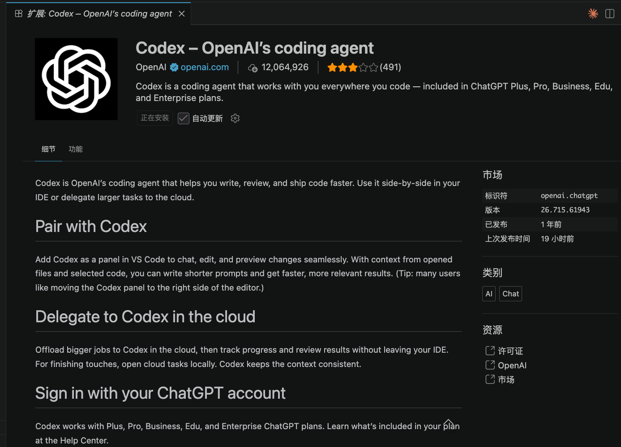
Task: Click the Pair with Codex heading
Action: 91,226
